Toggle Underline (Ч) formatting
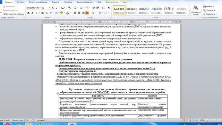The width and height of the screenshot is (222, 125). 36,13
